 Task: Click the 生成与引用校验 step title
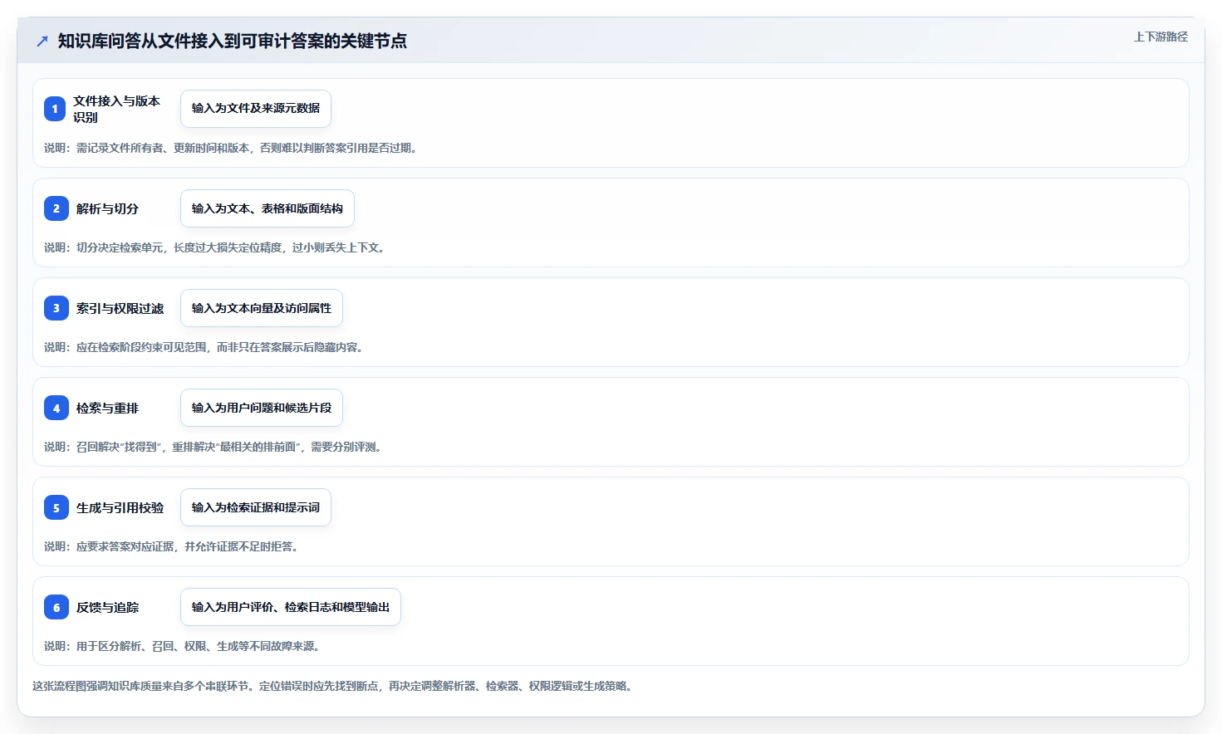pos(120,507)
